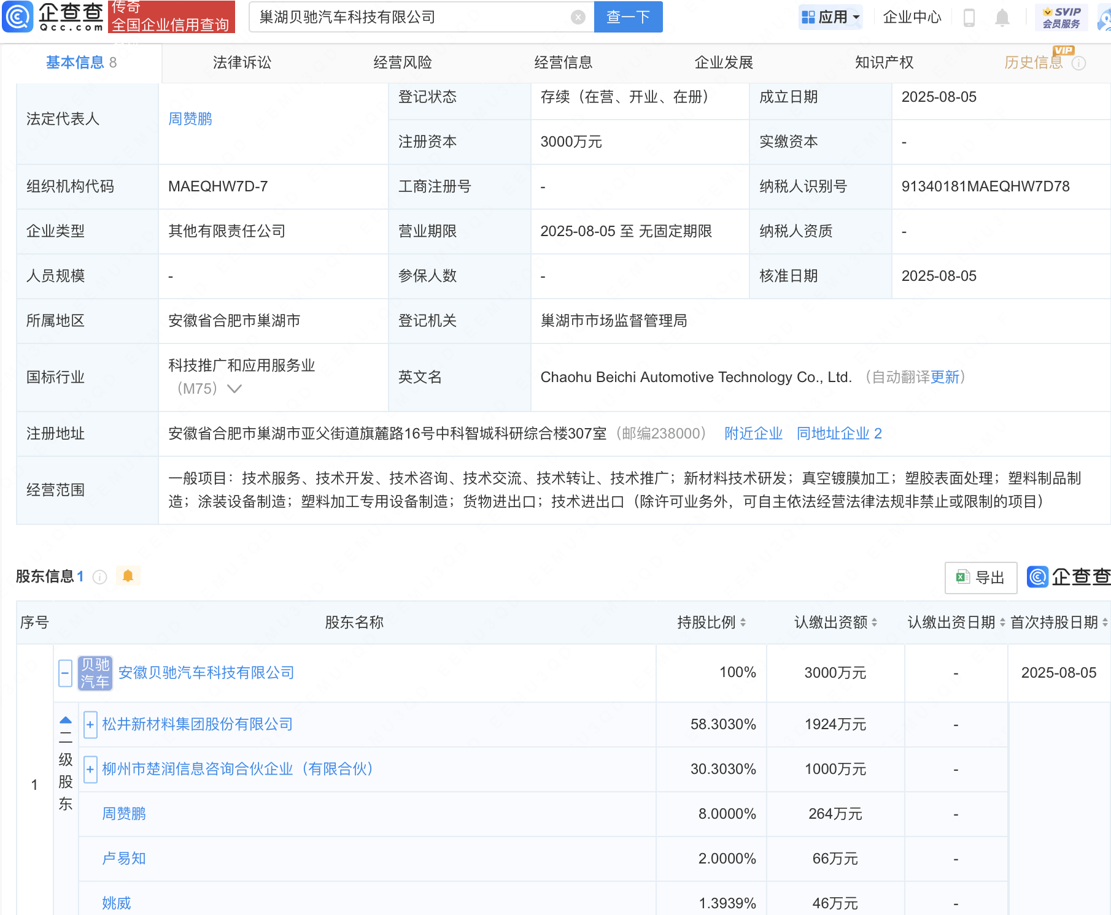
Task: Open 安徽贝驰汽车科技有限公司 shareholder link
Action: tap(206, 673)
